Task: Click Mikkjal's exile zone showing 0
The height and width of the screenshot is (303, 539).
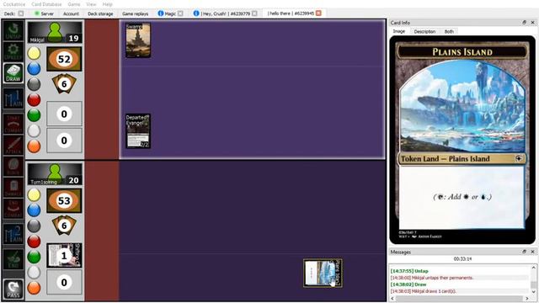Action: [x=64, y=141]
